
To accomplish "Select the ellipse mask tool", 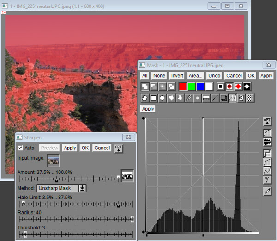I will pyautogui.click(x=163, y=98).
